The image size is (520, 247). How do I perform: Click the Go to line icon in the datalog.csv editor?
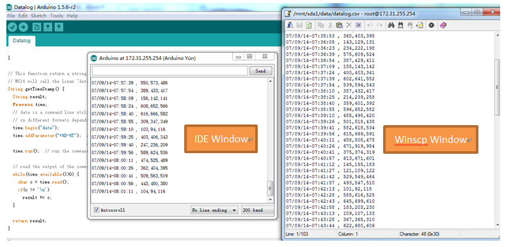click(x=420, y=25)
